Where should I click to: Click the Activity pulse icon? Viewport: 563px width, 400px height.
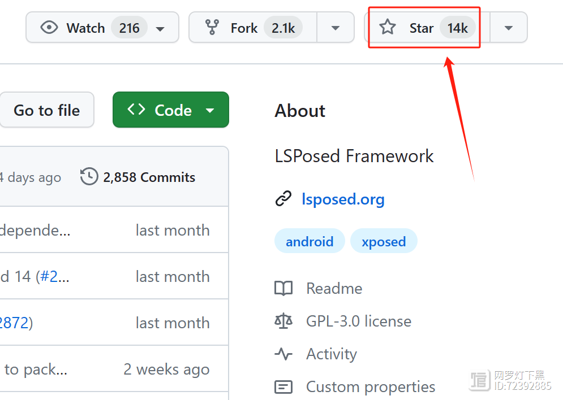click(x=283, y=354)
